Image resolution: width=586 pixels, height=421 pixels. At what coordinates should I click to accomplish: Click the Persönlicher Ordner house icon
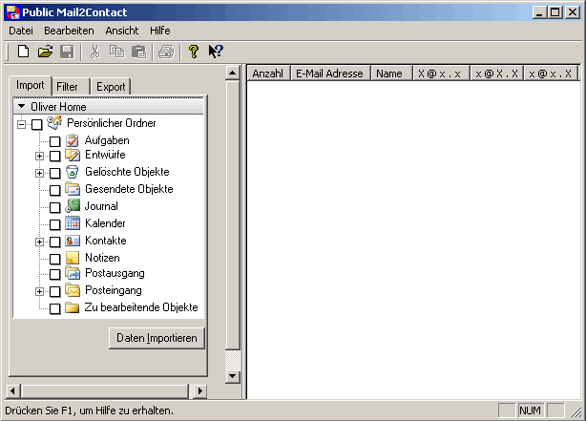pos(54,122)
